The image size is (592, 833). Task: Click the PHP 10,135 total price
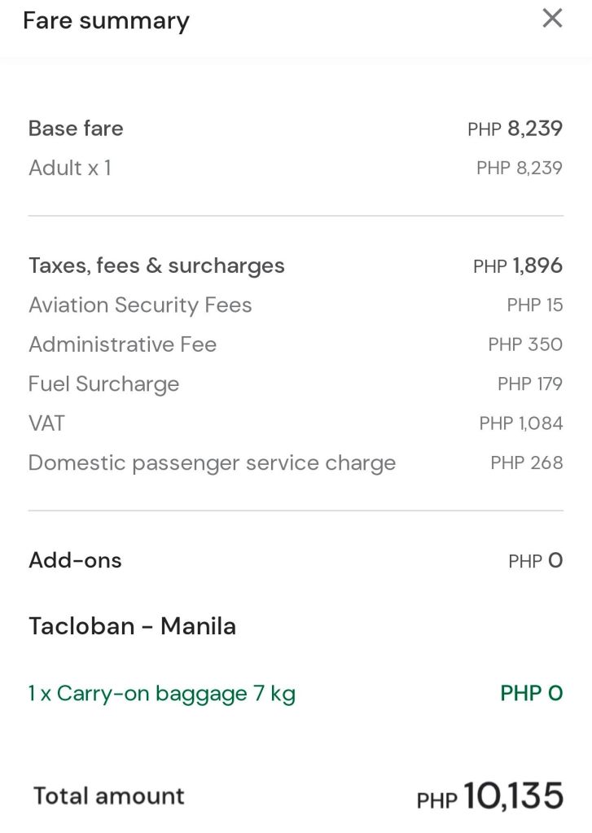click(490, 796)
